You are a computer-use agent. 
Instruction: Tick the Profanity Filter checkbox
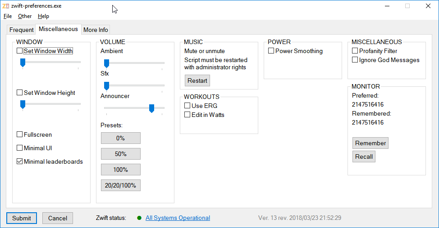pyautogui.click(x=355, y=51)
